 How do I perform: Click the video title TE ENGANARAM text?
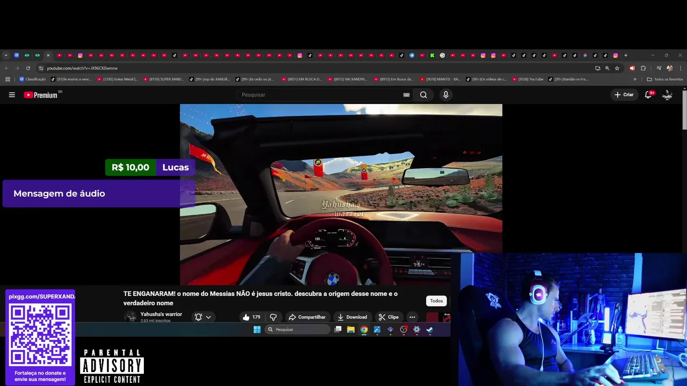coord(260,299)
